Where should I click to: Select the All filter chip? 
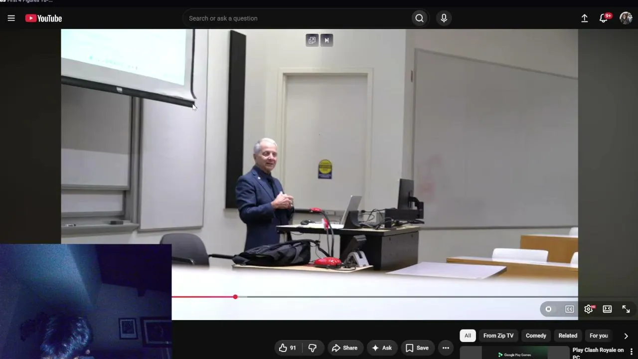click(x=468, y=336)
